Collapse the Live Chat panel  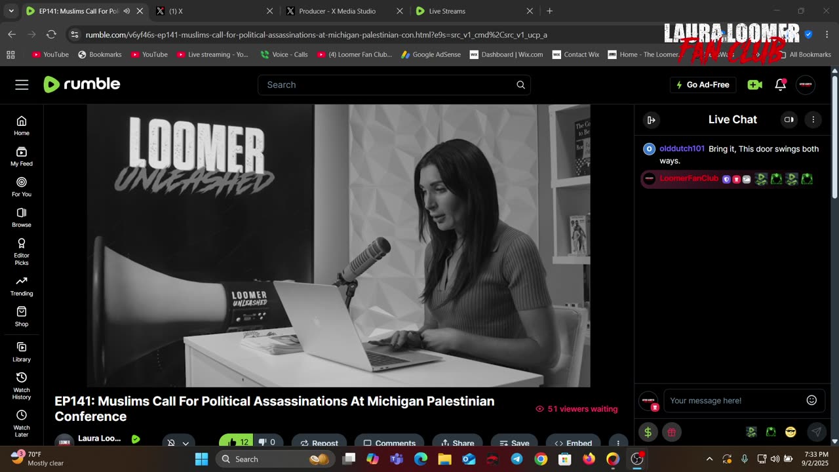pos(651,119)
